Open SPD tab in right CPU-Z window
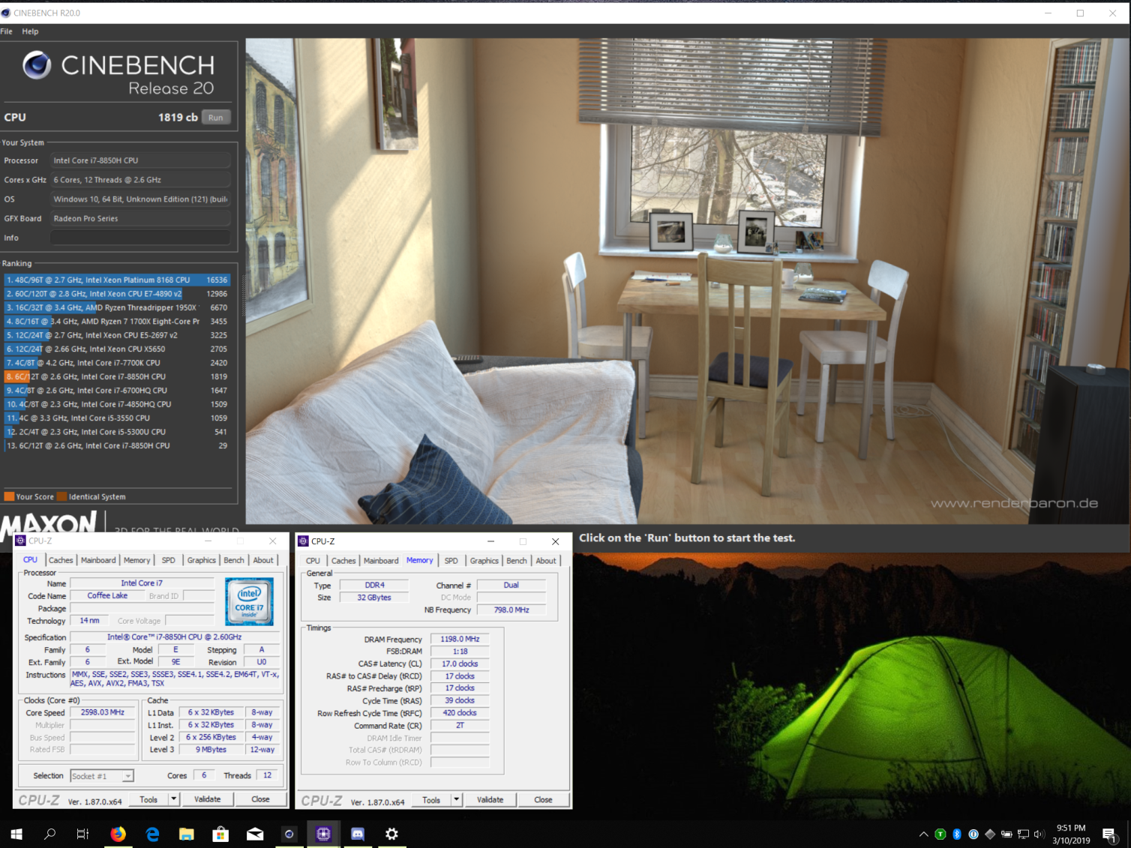This screenshot has height=848, width=1131. pos(451,561)
